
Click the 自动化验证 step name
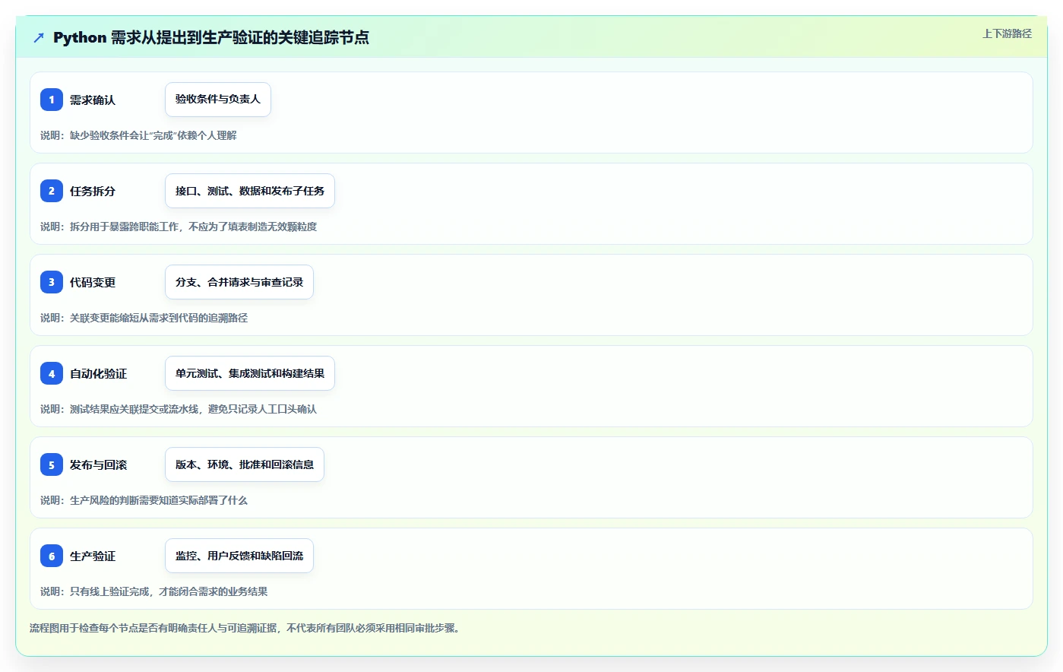pos(98,373)
